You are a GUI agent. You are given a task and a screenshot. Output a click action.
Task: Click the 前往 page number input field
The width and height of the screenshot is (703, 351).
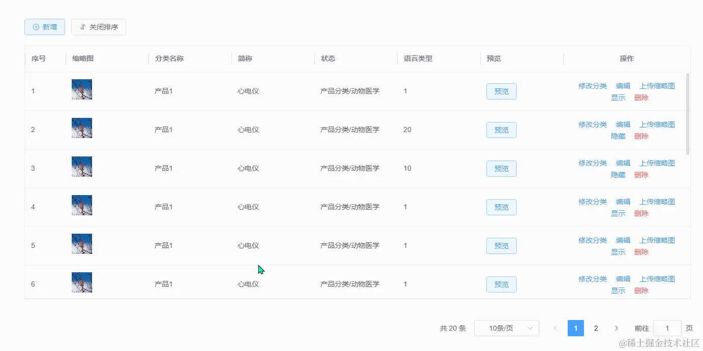[667, 328]
